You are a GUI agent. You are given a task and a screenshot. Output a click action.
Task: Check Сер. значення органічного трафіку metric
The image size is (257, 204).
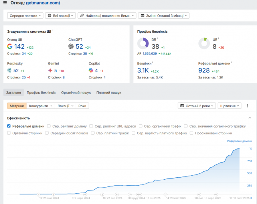pos(186,126)
